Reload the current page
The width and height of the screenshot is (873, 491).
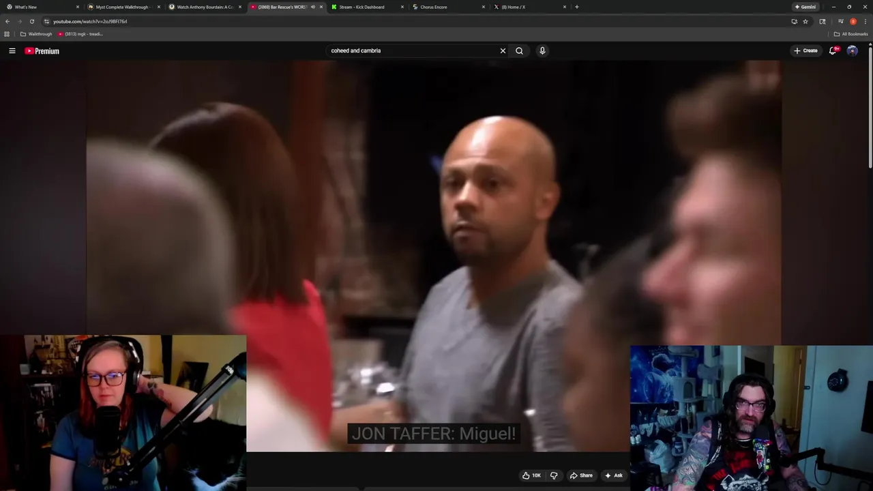(31, 21)
